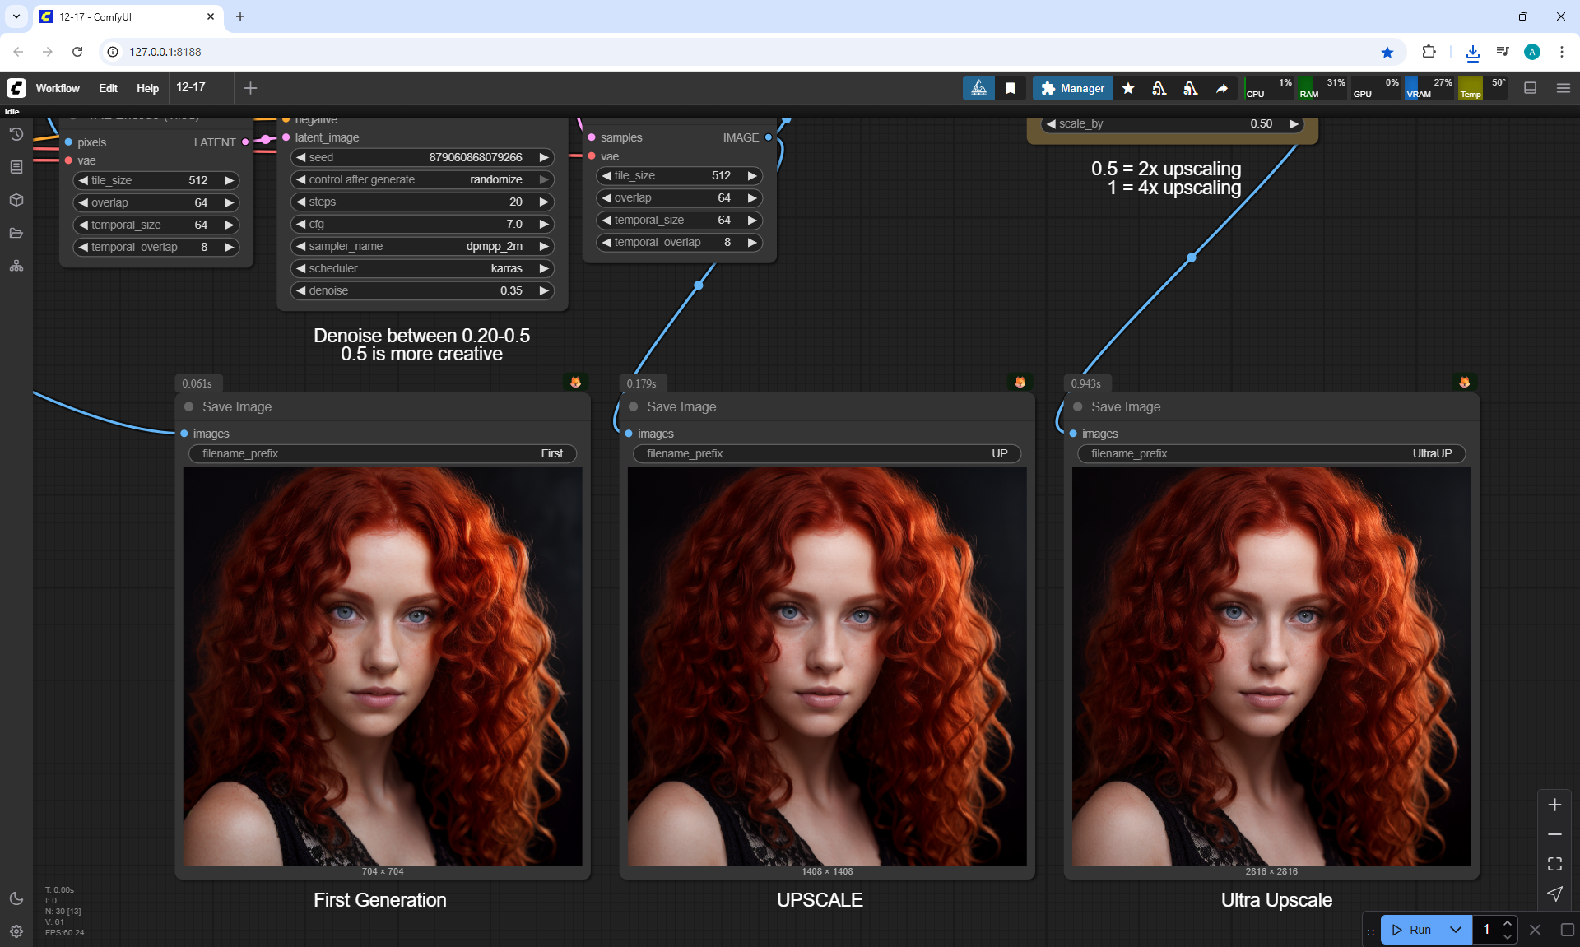Open the node library sidebar
This screenshot has height=947, width=1580.
[x=16, y=167]
